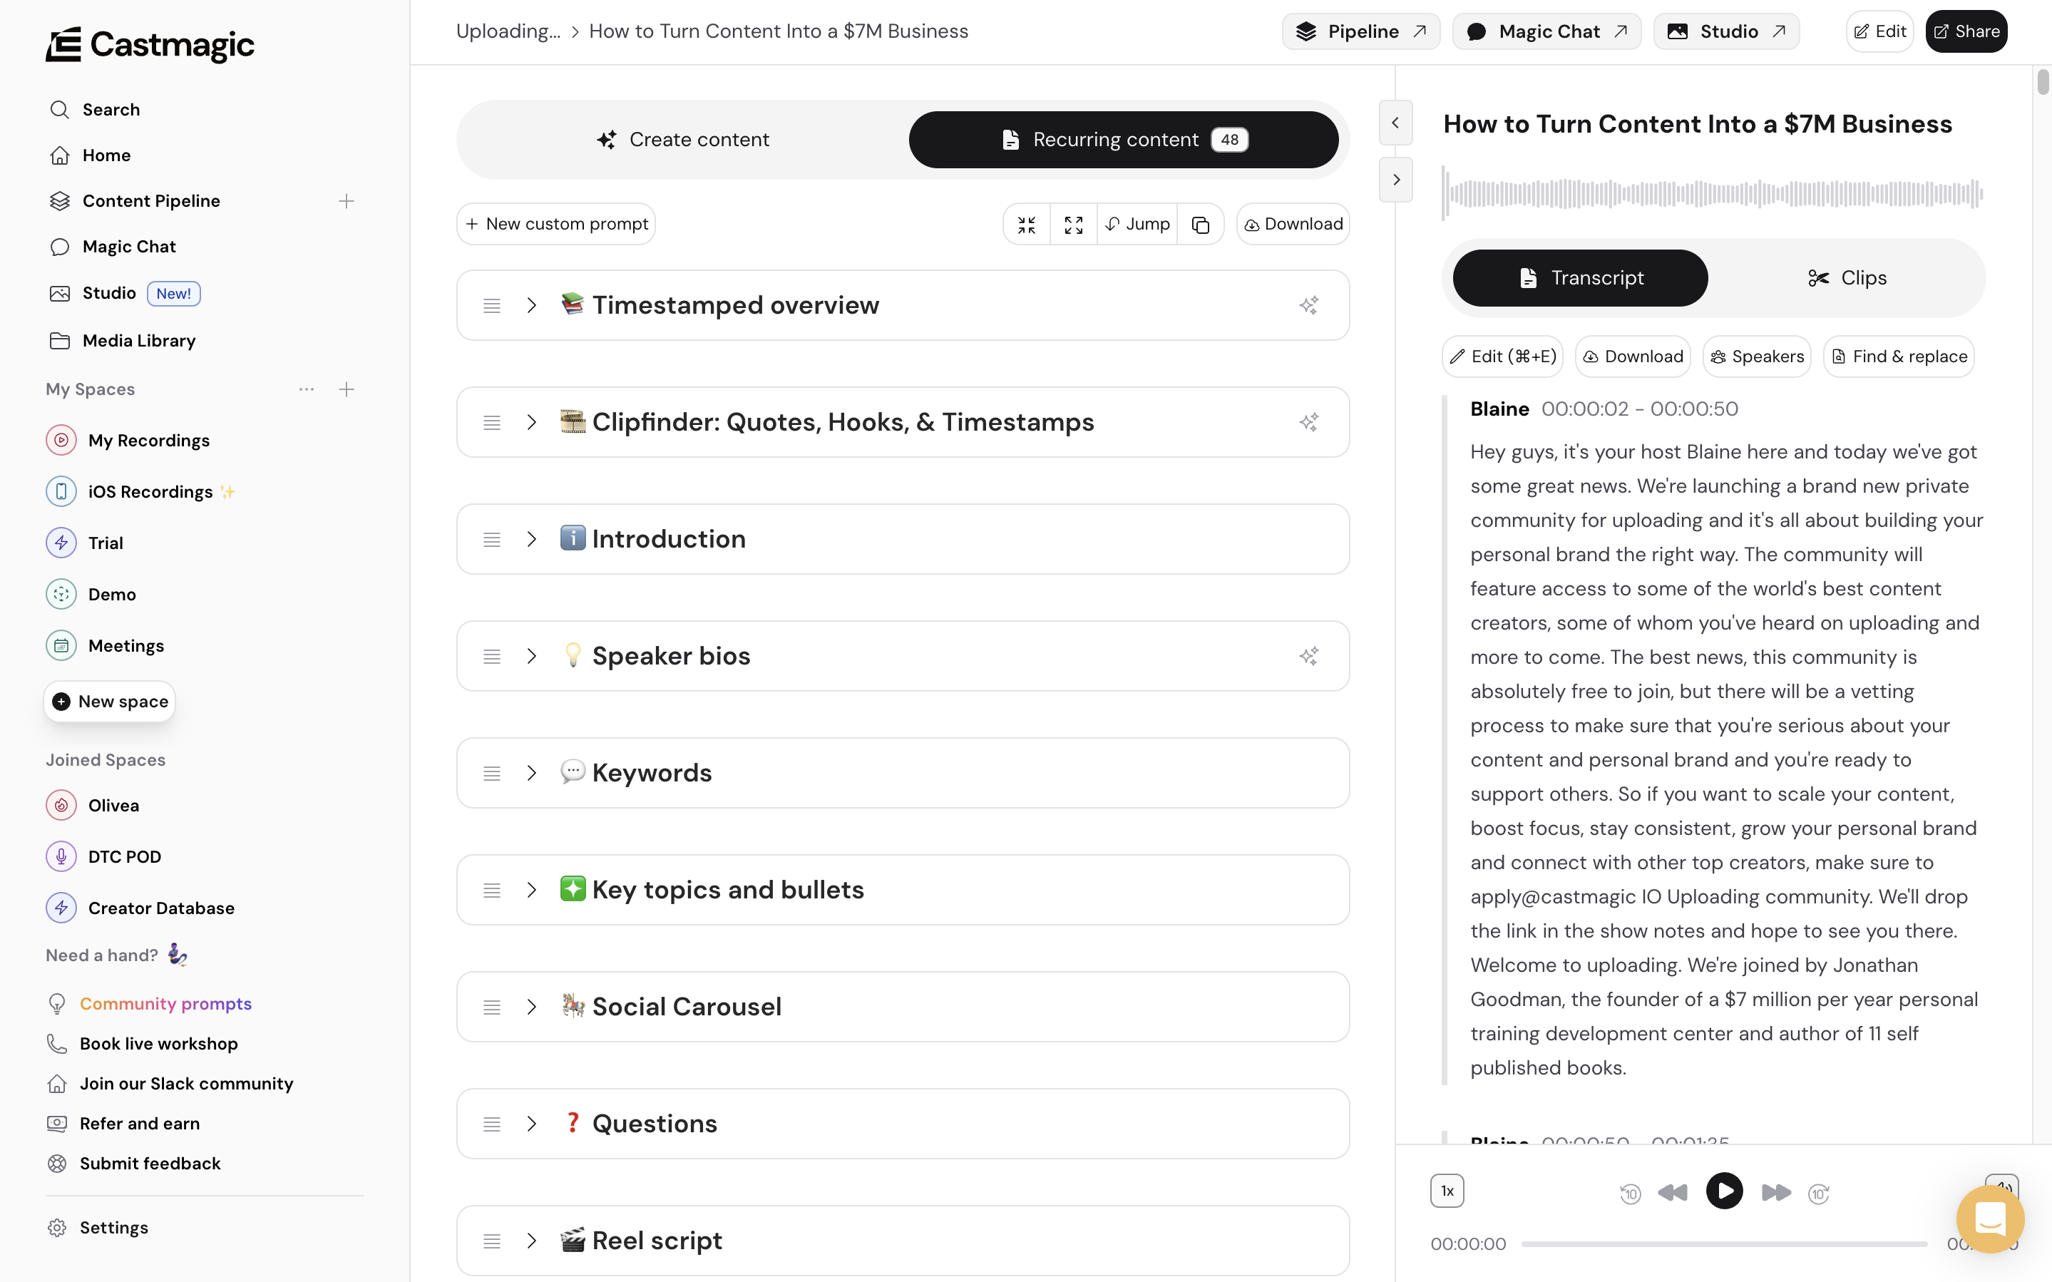Screen dimensions: 2052x1282
Task: Open the Speakers editor
Action: pyautogui.click(x=1757, y=357)
